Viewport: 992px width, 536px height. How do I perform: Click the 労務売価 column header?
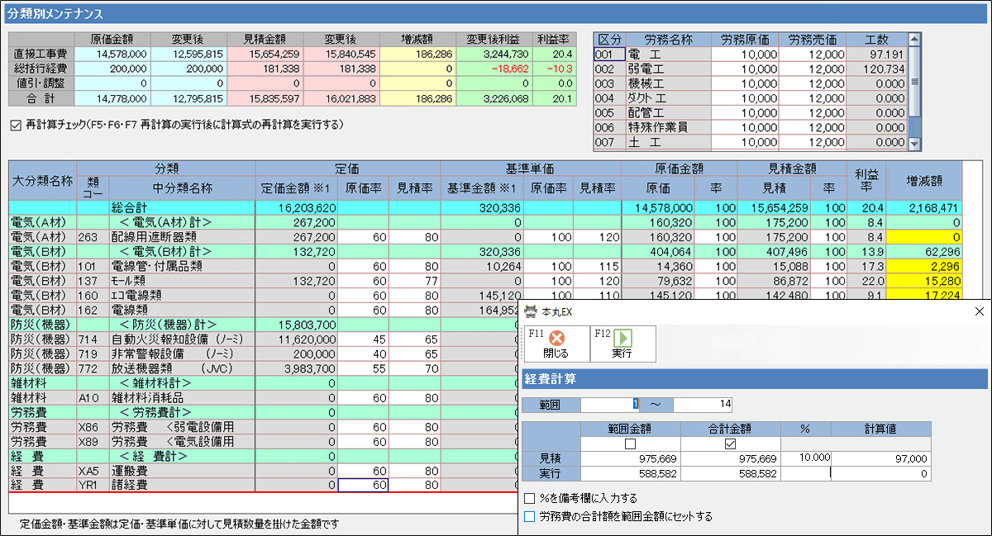coord(813,40)
